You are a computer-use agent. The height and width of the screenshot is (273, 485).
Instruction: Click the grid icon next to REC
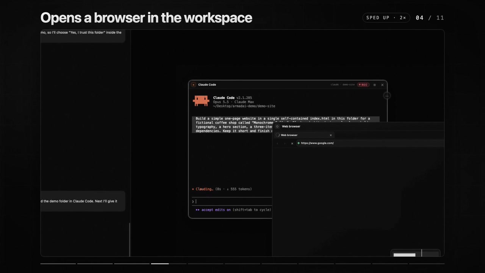coord(374,85)
